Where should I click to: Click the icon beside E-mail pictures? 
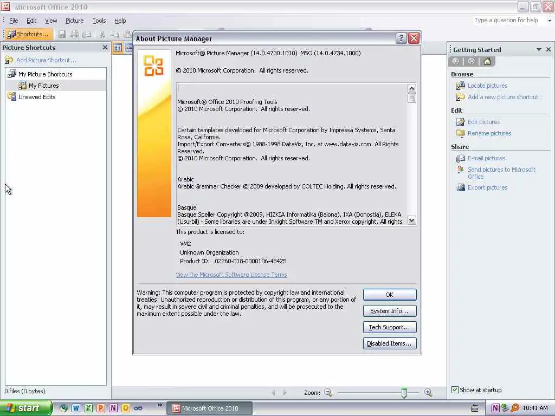pyautogui.click(x=461, y=158)
